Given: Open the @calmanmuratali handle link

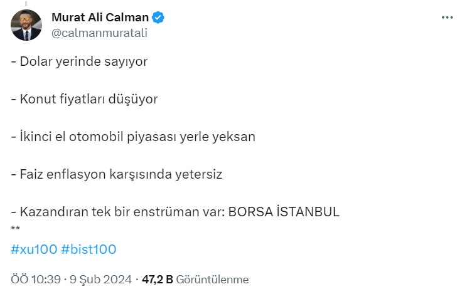Looking at the screenshot, I should (99, 33).
